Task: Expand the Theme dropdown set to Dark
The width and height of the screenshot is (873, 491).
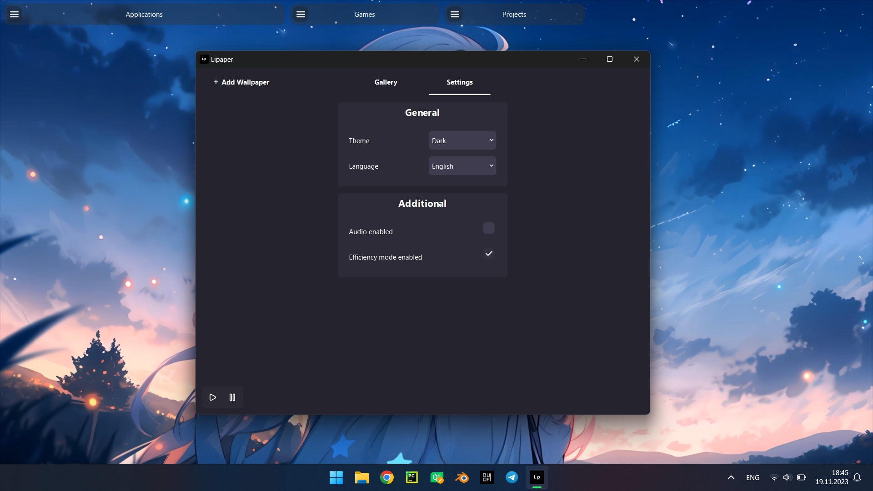Action: tap(462, 140)
